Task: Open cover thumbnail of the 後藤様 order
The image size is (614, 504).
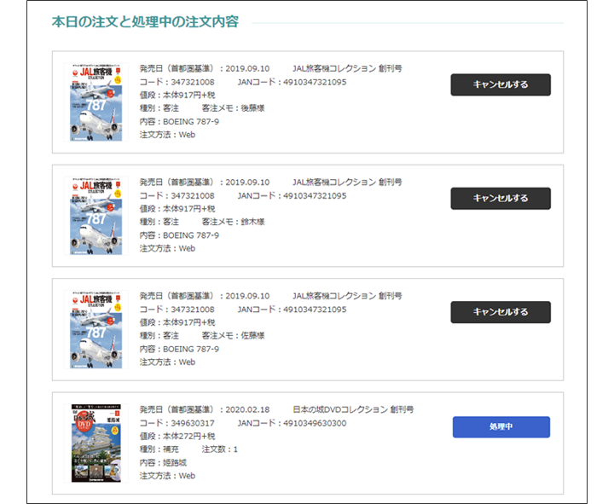Action: (x=96, y=102)
